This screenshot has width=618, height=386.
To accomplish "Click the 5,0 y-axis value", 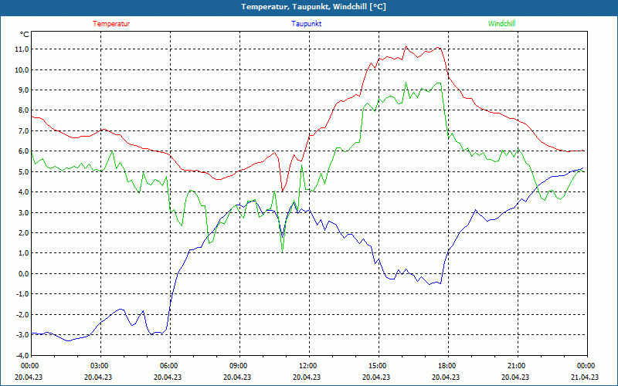I will pyautogui.click(x=23, y=171).
